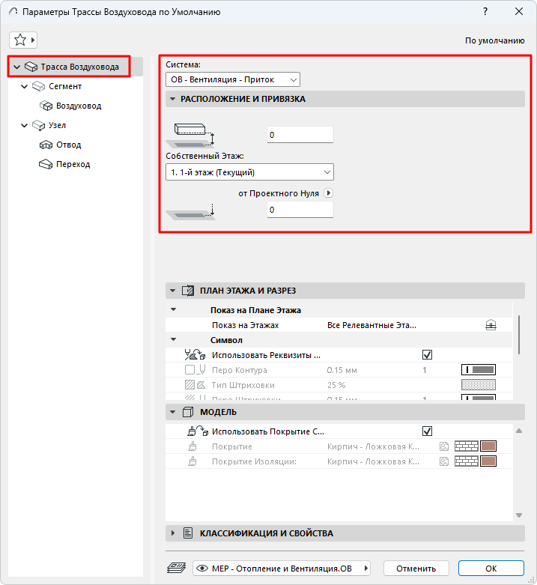The width and height of the screenshot is (537, 585).
Task: Click the floor plan list scrollbar
Action: click(x=519, y=335)
